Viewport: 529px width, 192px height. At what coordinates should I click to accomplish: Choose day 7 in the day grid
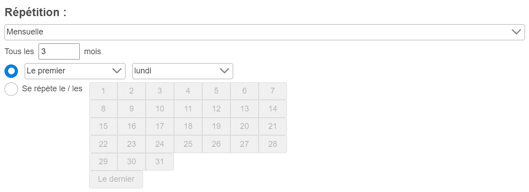273,91
